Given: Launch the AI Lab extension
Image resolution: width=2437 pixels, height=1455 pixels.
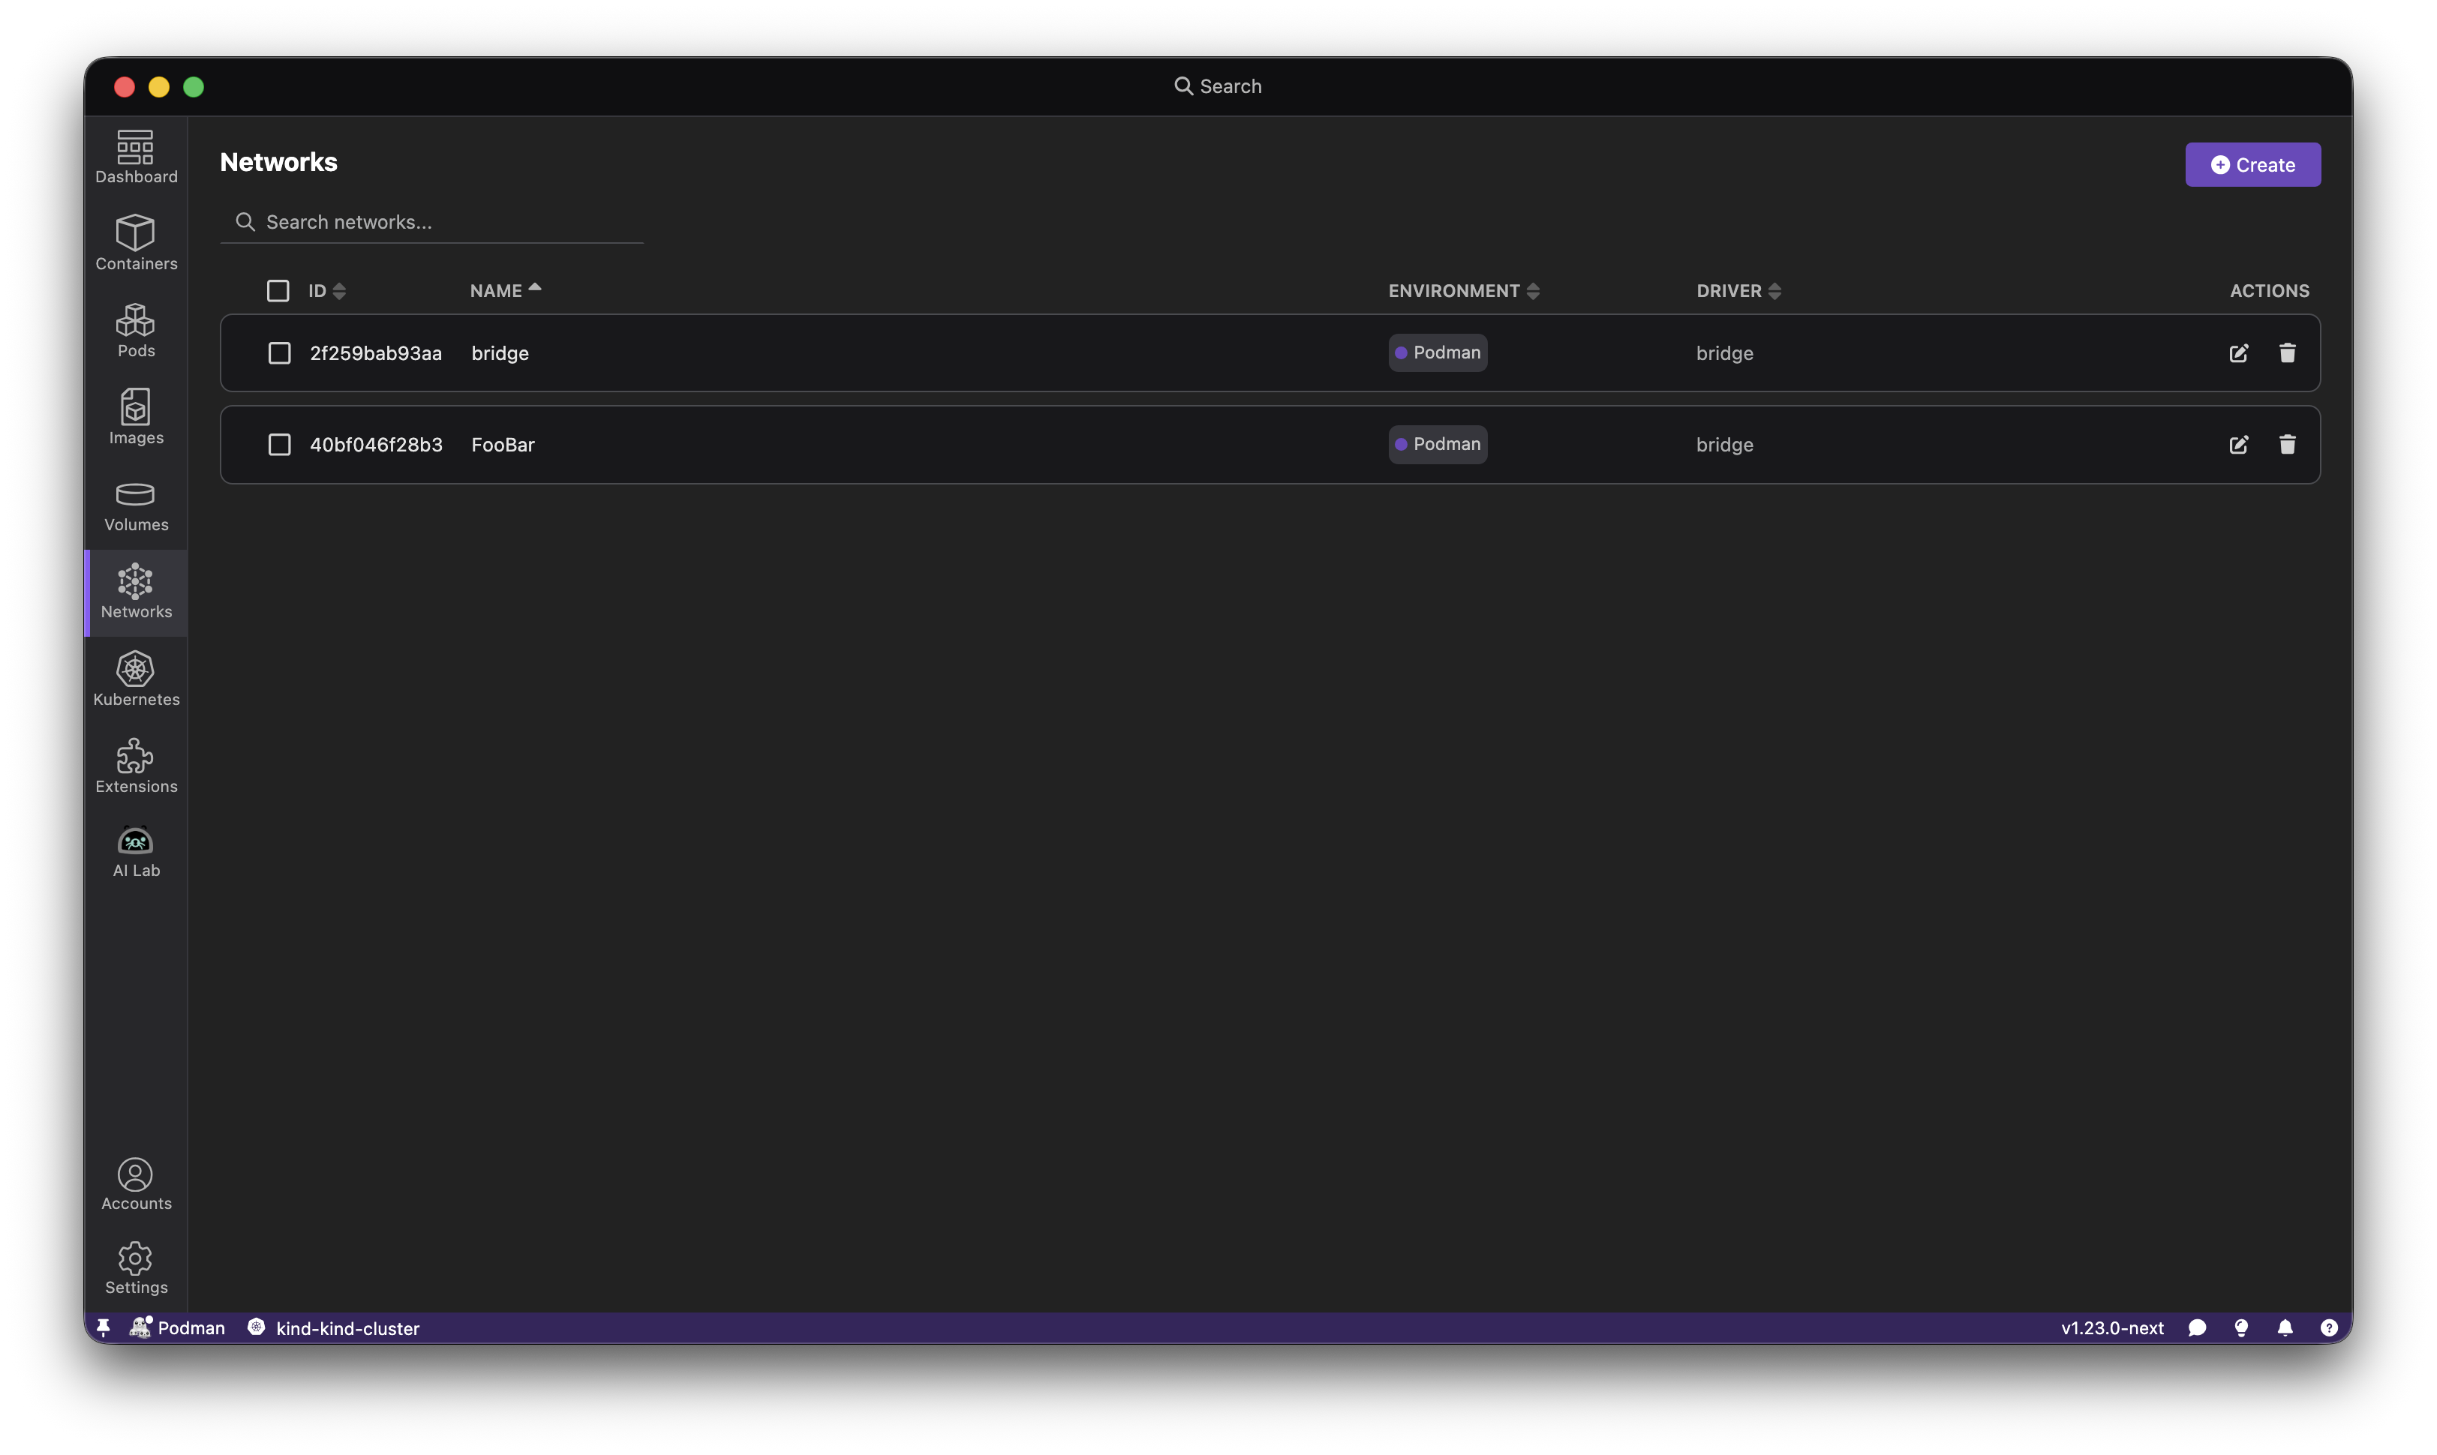Looking at the screenshot, I should [135, 850].
